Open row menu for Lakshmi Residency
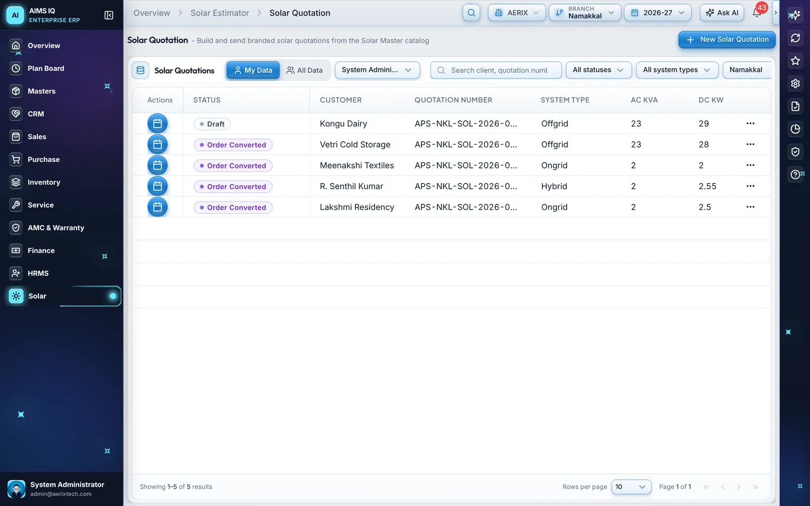 750,207
